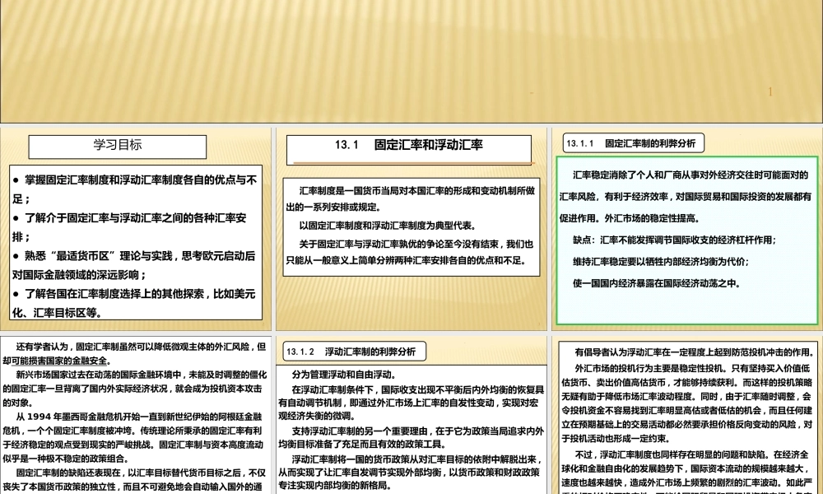Click the sentence 汇率制度是一国货币当局
Screen dimensions: 823x494
coord(411,198)
